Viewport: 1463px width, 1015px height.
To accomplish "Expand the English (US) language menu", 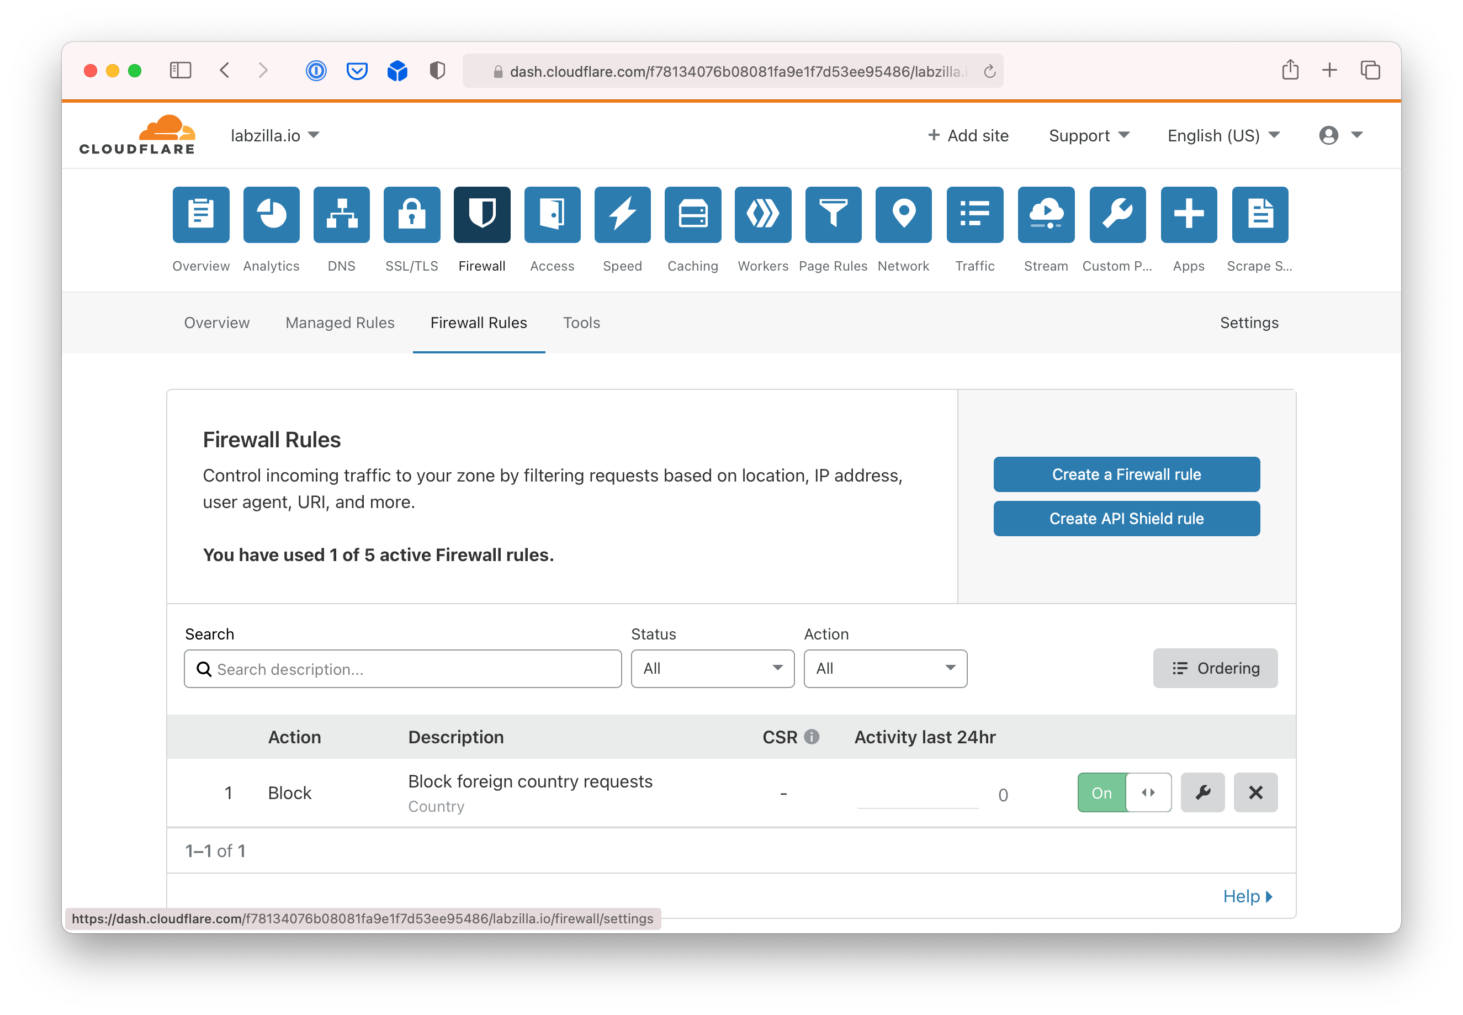I will pos(1223,135).
